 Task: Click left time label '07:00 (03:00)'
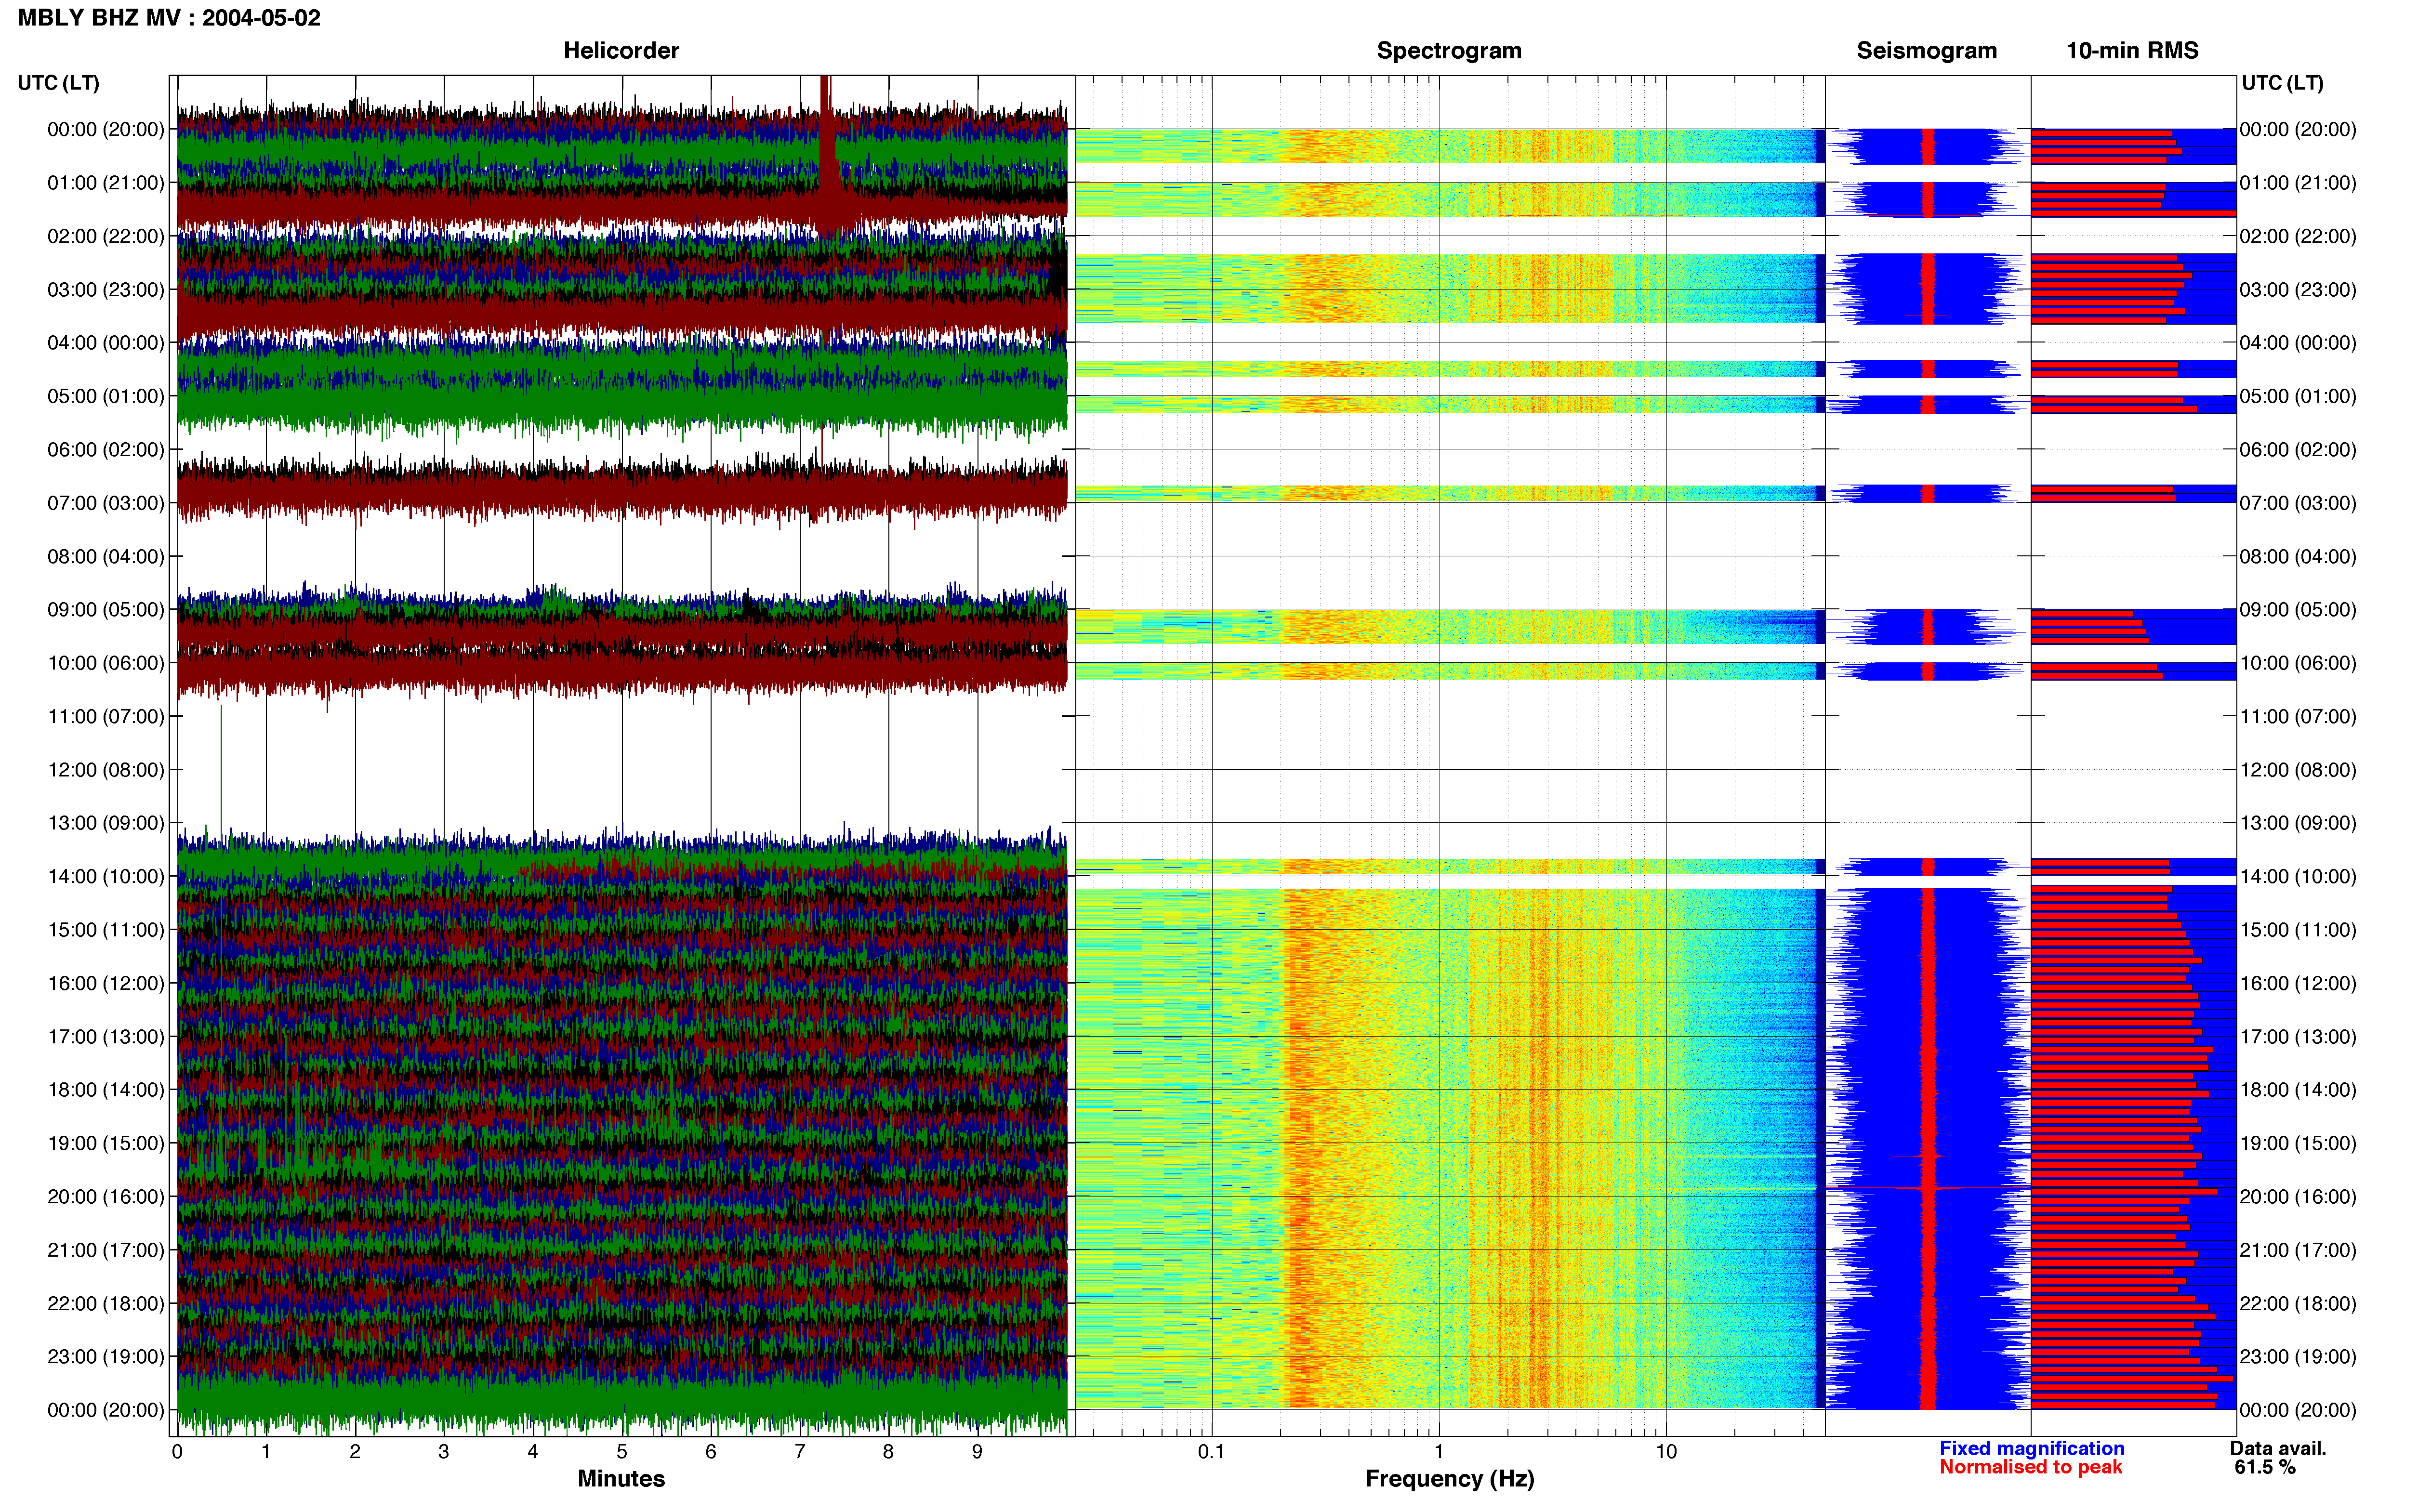(106, 503)
